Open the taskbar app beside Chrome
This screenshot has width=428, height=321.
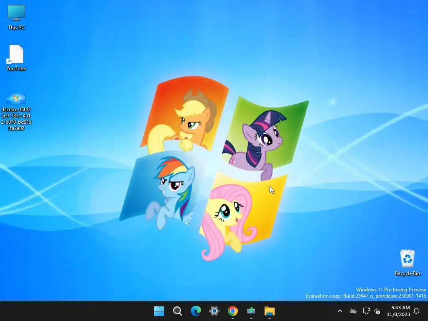pyautogui.click(x=251, y=311)
